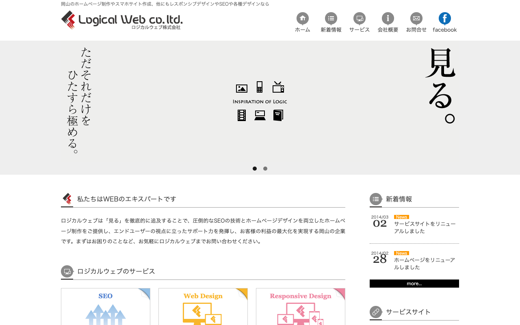Click the picture icon in the hero banner
This screenshot has height=325, width=520.
(x=242, y=88)
